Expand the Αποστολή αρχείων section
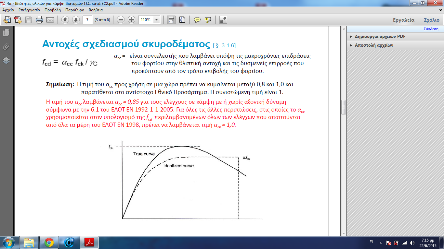The image size is (444, 249). pos(374,45)
